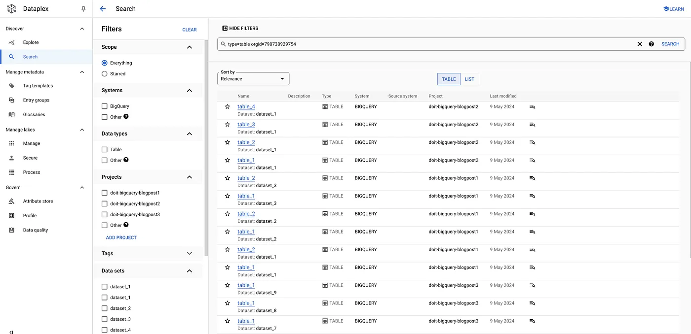
Task: Click the Explore icon in sidebar
Action: click(12, 42)
